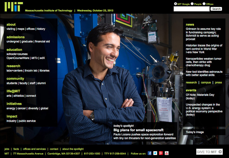
Task: Click the Search button
Action: click(216, 9)
